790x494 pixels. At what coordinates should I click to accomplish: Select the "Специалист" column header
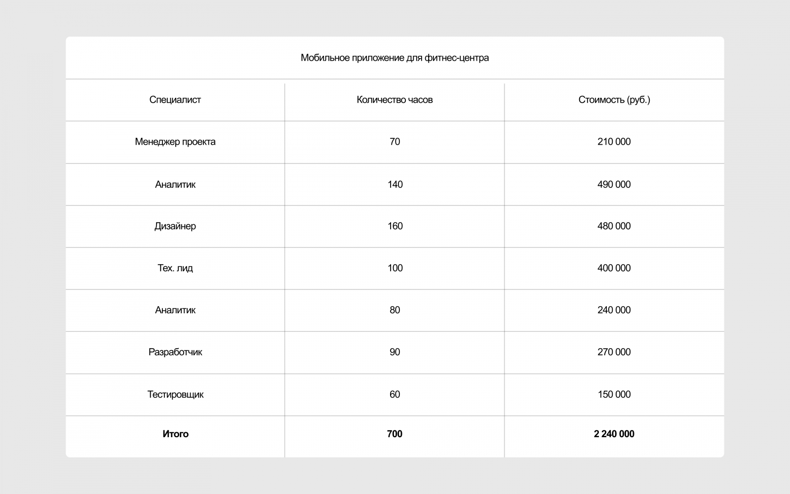[x=175, y=100]
